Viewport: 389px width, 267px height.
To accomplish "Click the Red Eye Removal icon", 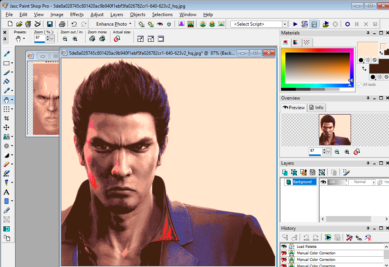I will [160, 24].
